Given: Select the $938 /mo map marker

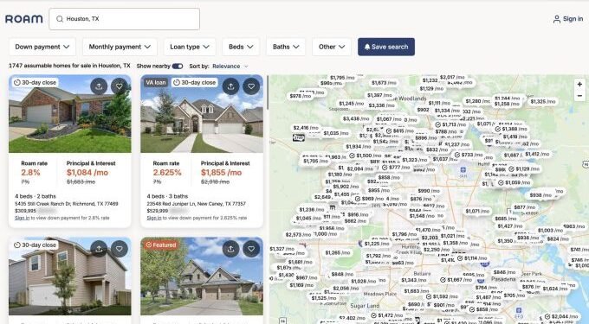Looking at the screenshot, I should (x=540, y=195).
